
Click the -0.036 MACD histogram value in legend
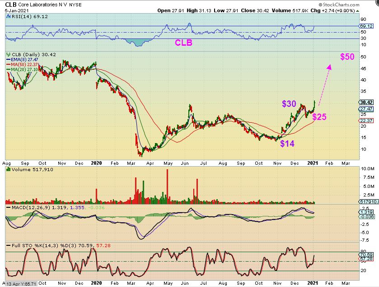[96, 208]
